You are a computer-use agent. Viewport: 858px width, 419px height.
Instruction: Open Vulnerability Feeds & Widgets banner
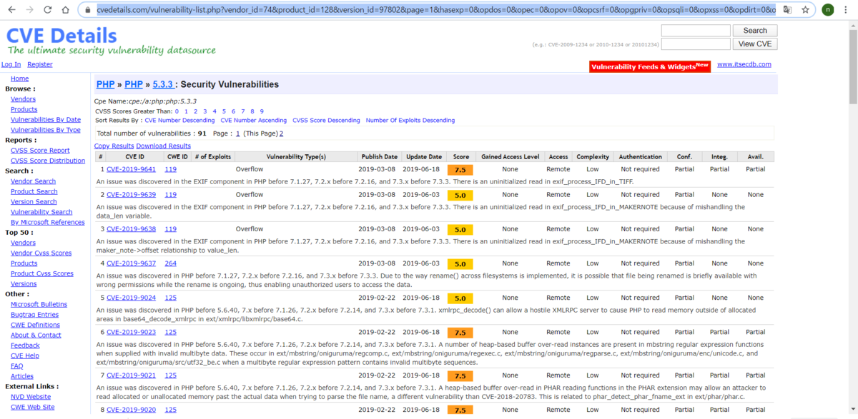650,66
